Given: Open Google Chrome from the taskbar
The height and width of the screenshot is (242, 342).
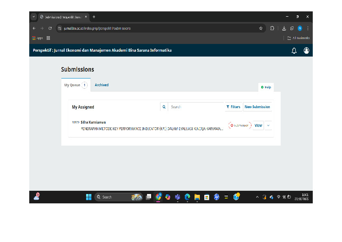Looking at the screenshot, I should 158,197.
